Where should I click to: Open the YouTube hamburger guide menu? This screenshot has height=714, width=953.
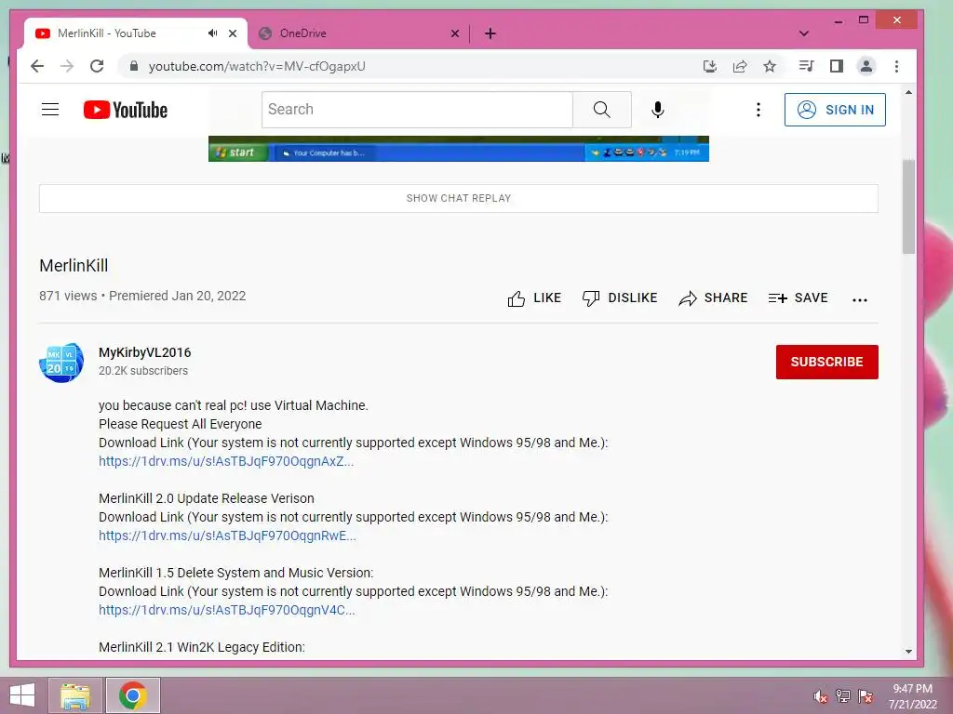pyautogui.click(x=50, y=110)
